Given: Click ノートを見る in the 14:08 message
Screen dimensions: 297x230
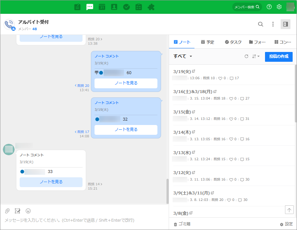Looking at the screenshot, I should [126, 129].
